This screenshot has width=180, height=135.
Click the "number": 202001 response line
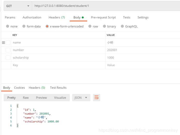point(37,114)
